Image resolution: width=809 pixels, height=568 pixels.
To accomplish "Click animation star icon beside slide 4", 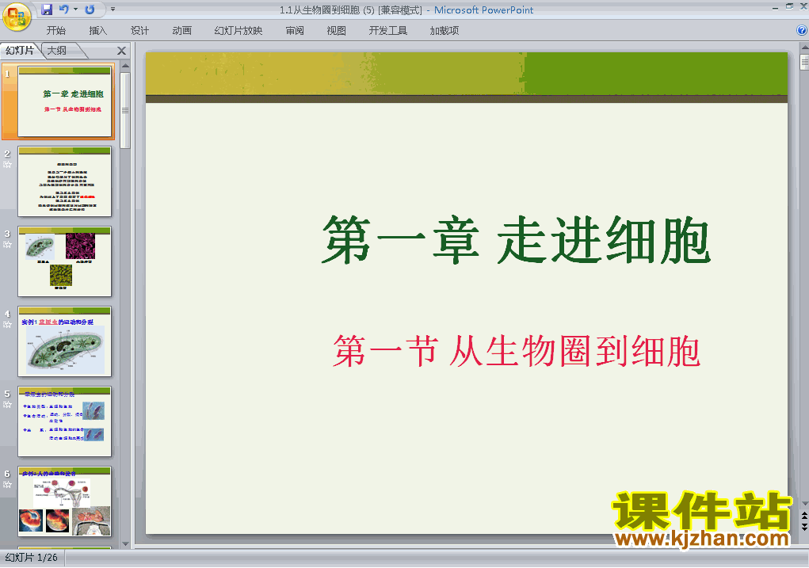I will pos(7,325).
